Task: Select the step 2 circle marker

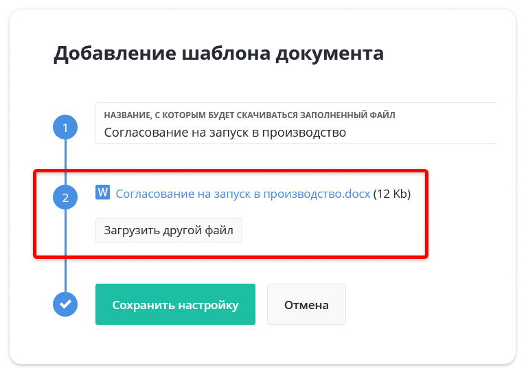Action: (x=65, y=197)
